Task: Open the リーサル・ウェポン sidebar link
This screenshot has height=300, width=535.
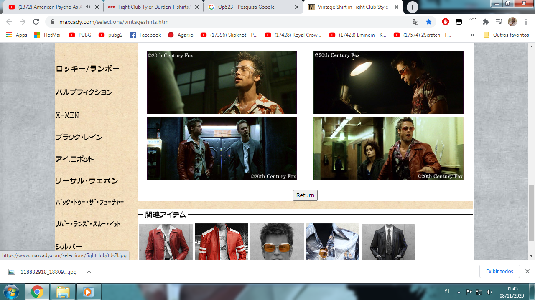Action: click(x=87, y=181)
